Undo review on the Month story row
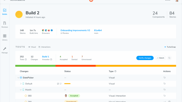 pyautogui.click(x=164, y=90)
